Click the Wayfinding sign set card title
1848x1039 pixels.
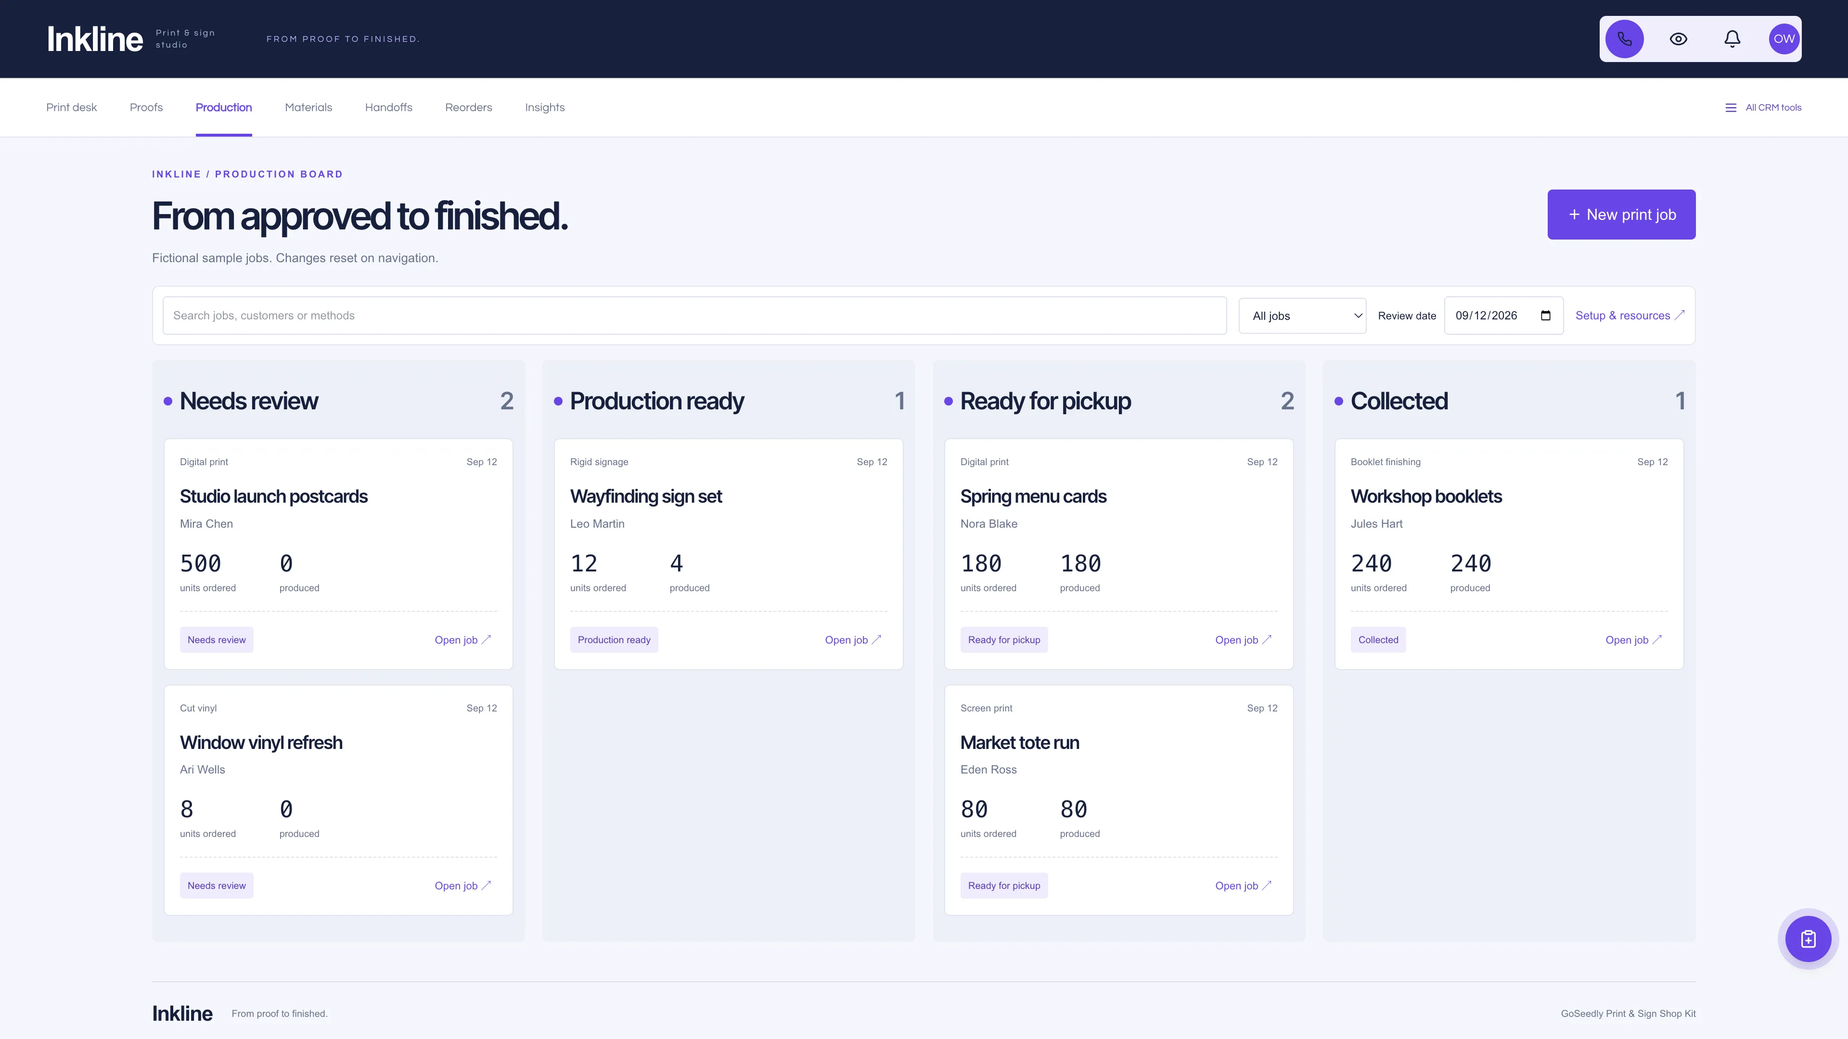[646, 496]
